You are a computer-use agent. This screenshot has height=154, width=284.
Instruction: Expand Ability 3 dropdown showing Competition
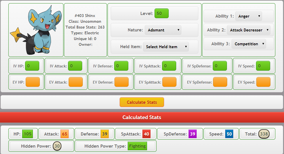[x=249, y=44]
